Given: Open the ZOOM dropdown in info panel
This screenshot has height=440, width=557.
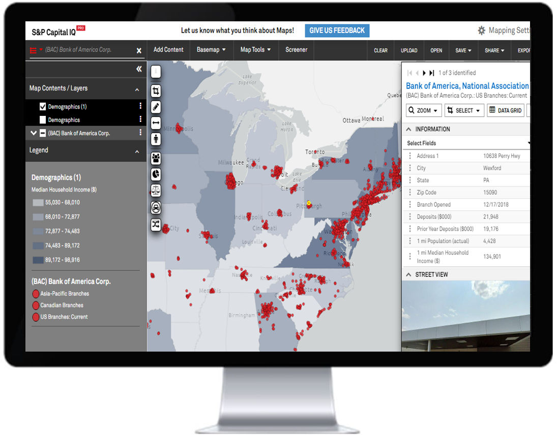Looking at the screenshot, I should (424, 110).
